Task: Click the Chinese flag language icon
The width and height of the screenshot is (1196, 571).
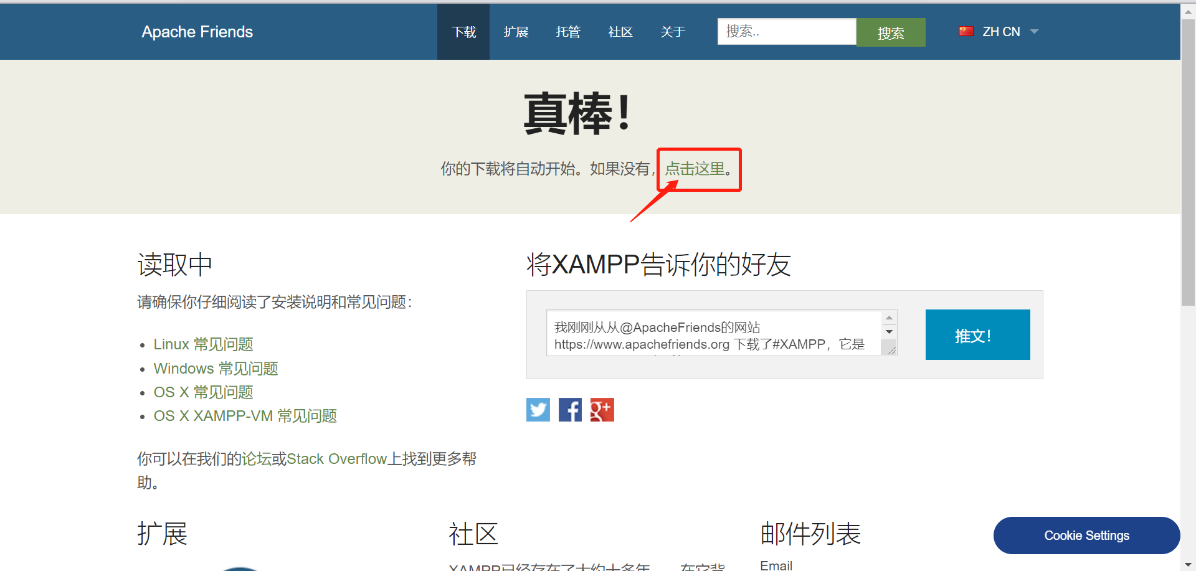Action: point(966,31)
